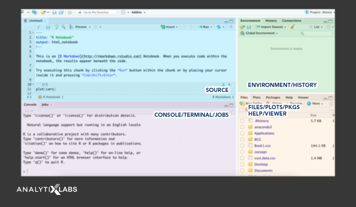
Task: Close the Untitled1 source tab
Action: pyautogui.click(x=45, y=21)
